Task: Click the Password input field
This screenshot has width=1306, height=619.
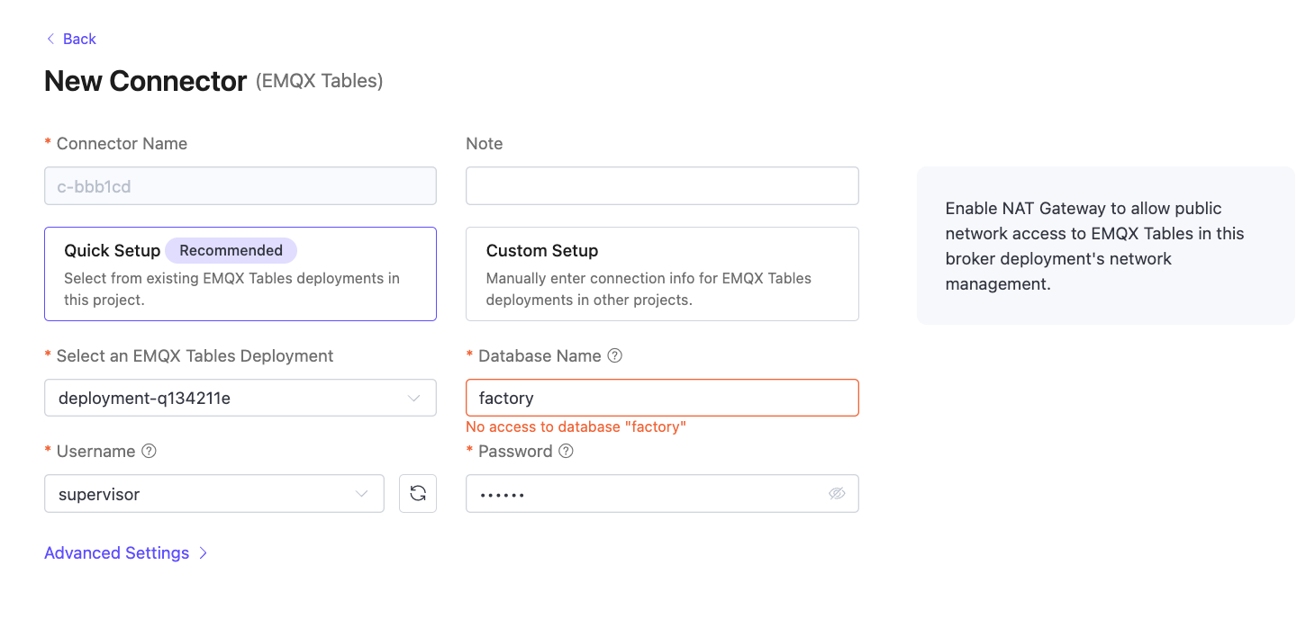Action: tap(662, 493)
